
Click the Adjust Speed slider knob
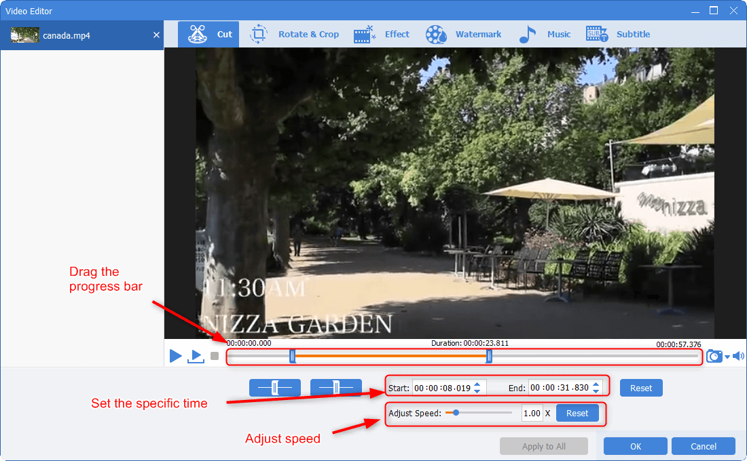coord(456,412)
